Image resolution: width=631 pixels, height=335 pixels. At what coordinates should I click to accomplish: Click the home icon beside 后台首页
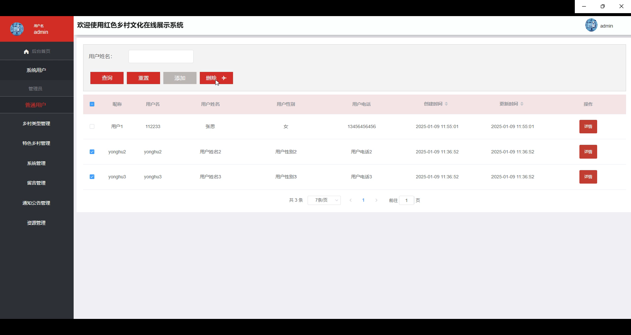click(26, 52)
